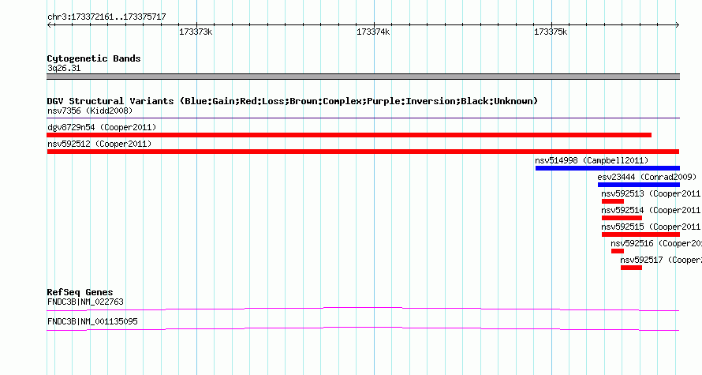Click the nsv592515 red loss bar
702x375 pixels.
coord(640,234)
